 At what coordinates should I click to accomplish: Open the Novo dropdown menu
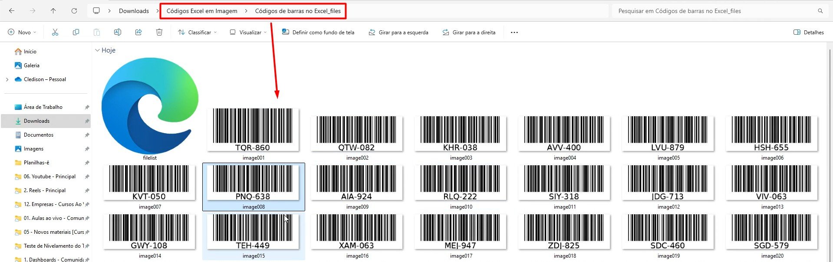click(x=22, y=32)
